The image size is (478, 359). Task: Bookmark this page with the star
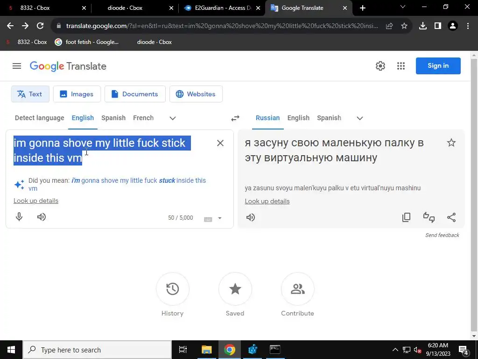(404, 26)
